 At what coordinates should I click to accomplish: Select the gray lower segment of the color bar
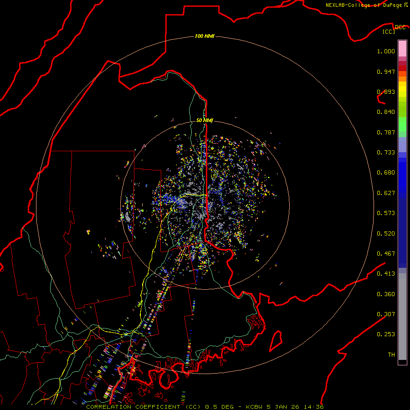pyautogui.click(x=402, y=317)
